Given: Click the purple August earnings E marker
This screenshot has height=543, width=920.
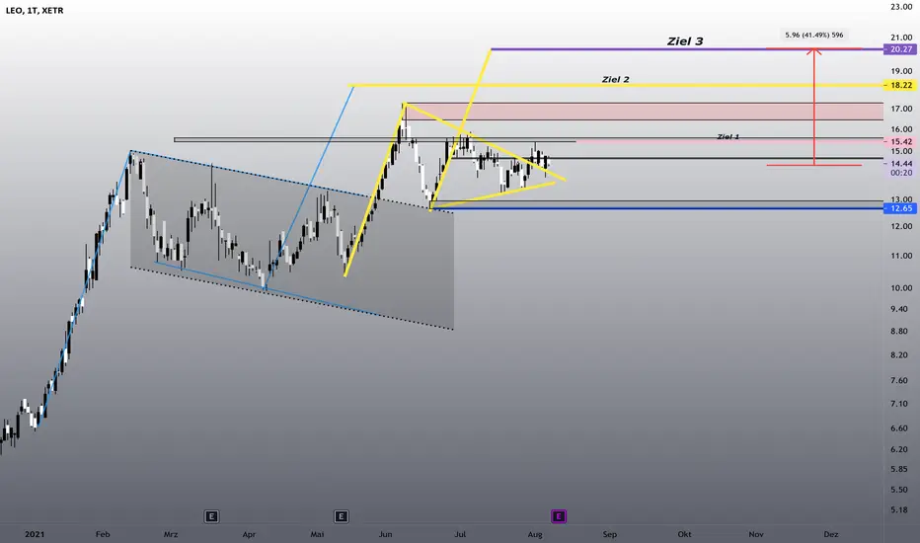Looking at the screenshot, I should pyautogui.click(x=559, y=516).
